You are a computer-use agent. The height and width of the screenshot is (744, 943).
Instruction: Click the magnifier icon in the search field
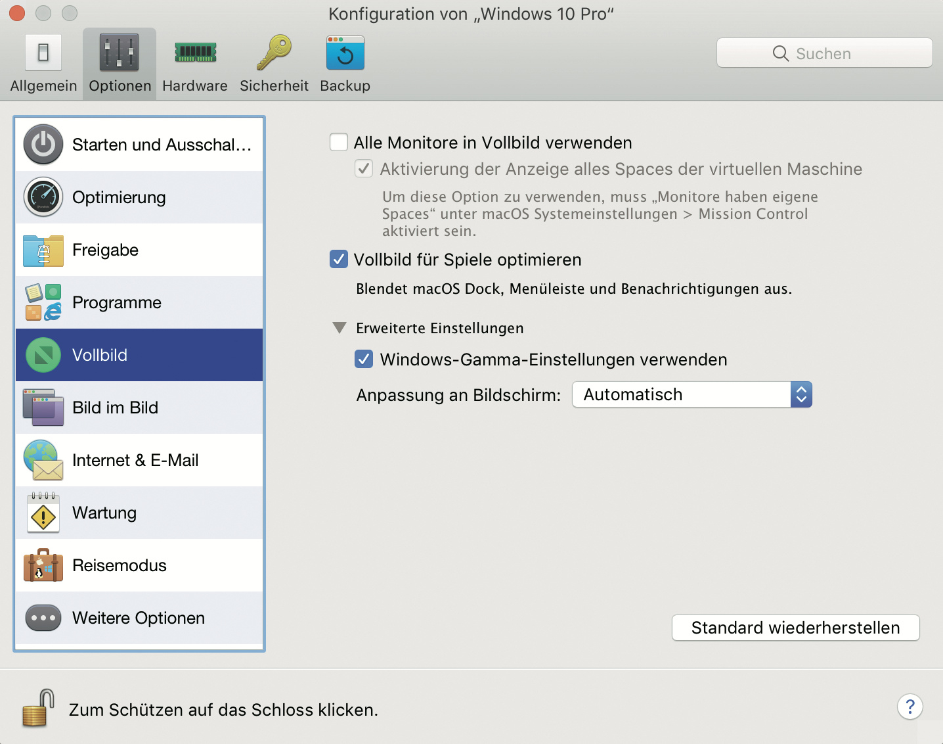pos(781,53)
